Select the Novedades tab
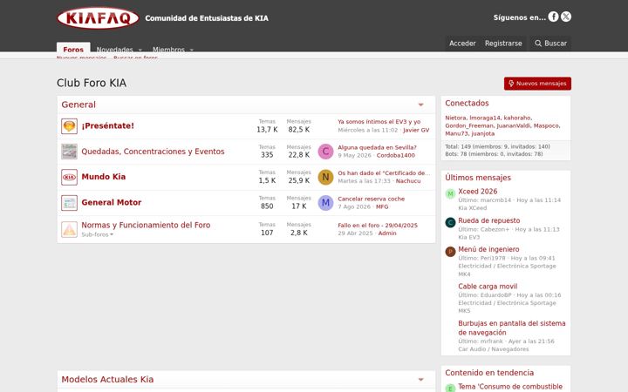Screen dimensions: 628x392 114,50
